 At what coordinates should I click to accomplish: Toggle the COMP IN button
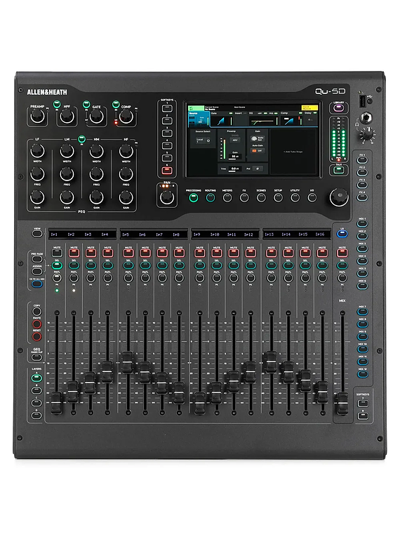pos(116,103)
